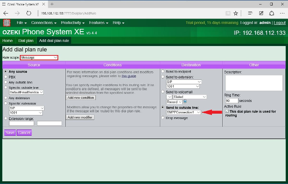This screenshot has width=288, height=184.
Task: Select Any outside line radio button
Action: [6, 82]
